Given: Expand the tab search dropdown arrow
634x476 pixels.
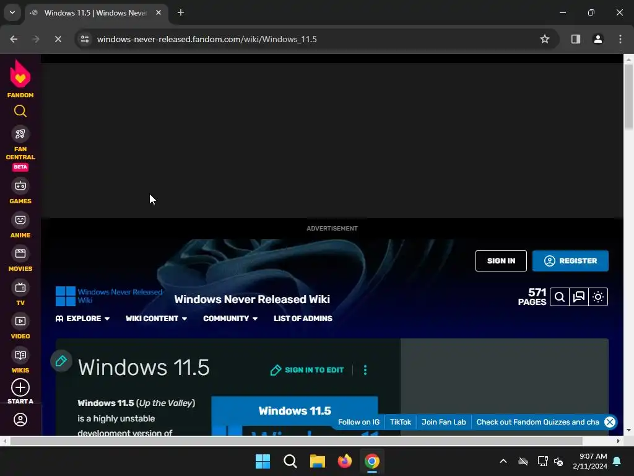Looking at the screenshot, I should point(12,12).
